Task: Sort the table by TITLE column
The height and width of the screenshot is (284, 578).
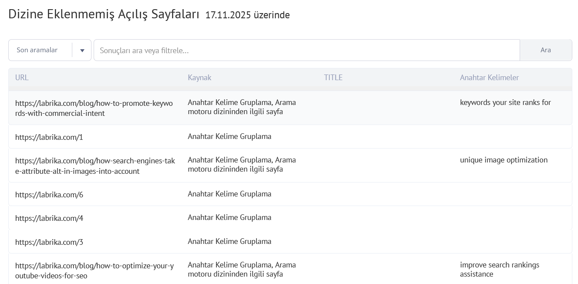Action: pos(333,77)
